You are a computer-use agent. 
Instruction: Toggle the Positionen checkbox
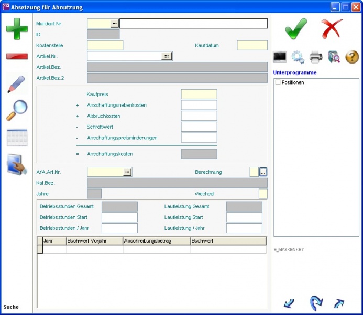[x=278, y=82]
